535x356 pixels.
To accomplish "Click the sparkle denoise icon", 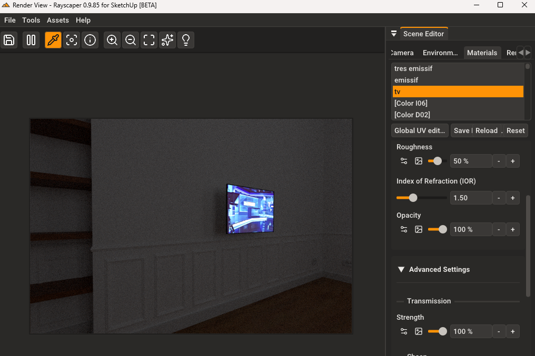I will pyautogui.click(x=167, y=40).
